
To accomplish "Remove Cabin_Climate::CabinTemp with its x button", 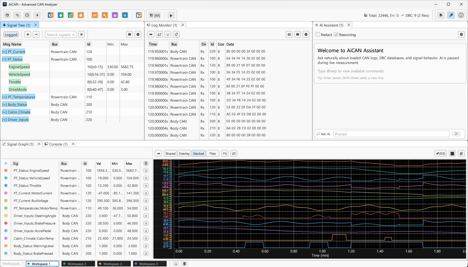I will point(146,239).
